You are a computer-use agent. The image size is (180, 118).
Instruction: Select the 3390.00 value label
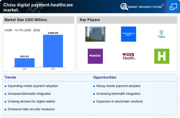(53, 33)
